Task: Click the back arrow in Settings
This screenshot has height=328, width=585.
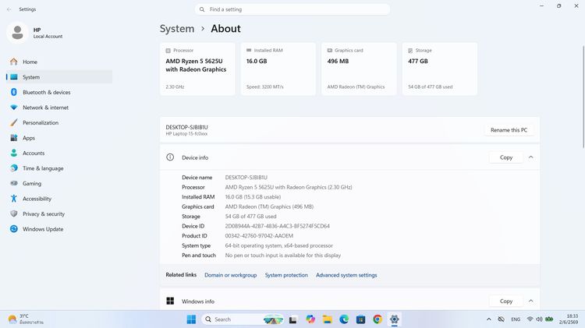Action: click(9, 9)
